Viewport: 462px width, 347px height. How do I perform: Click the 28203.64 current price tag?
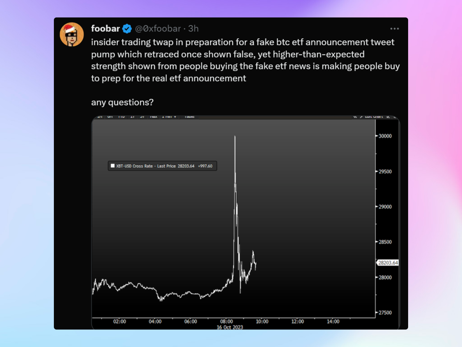coord(388,263)
